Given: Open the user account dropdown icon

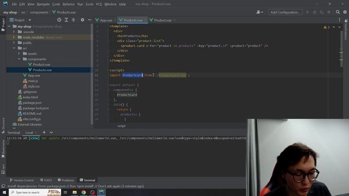Looking at the screenshot, I should 260,12.
